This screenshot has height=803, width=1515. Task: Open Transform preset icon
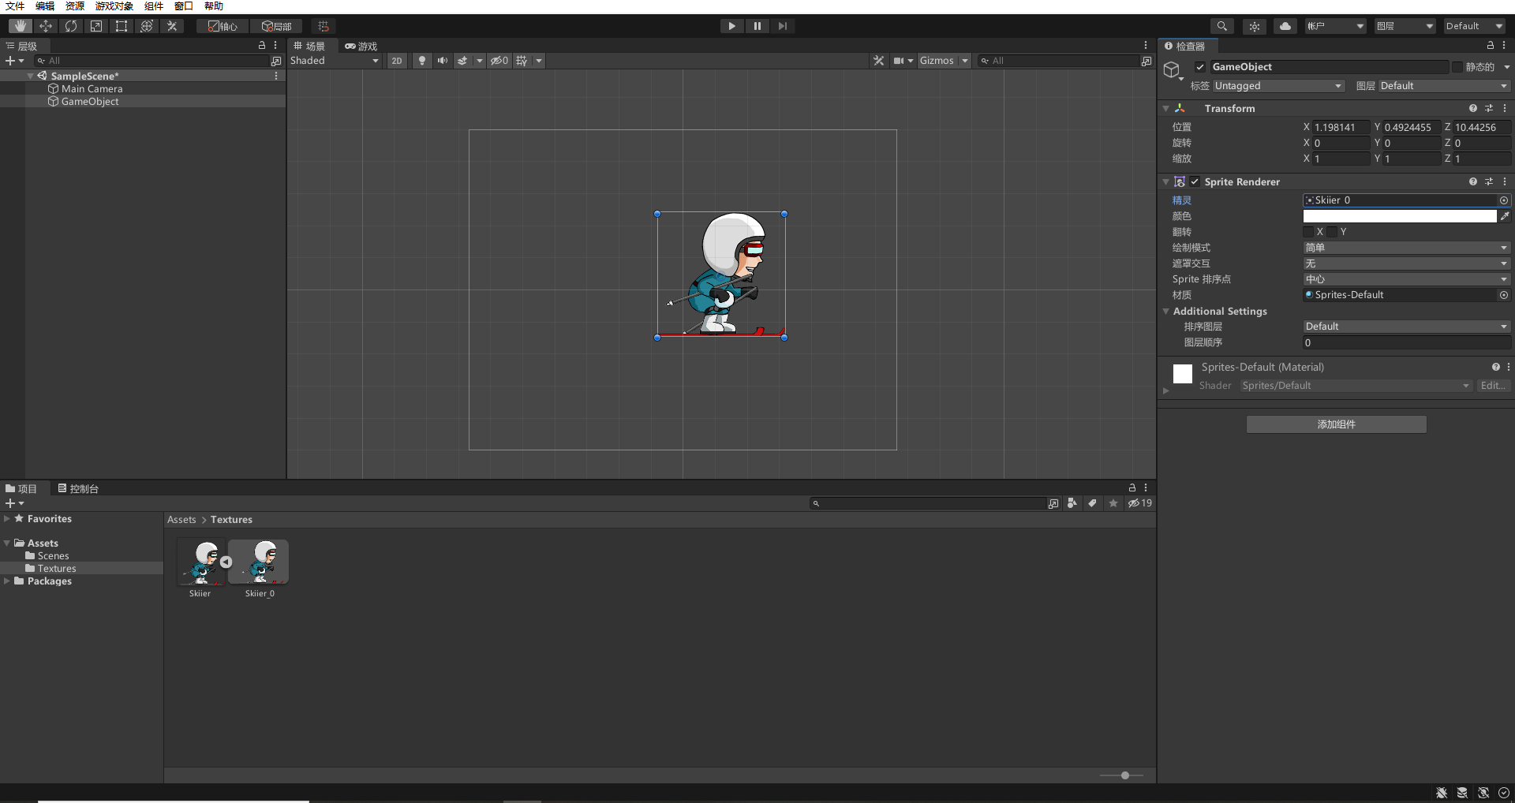click(1489, 109)
